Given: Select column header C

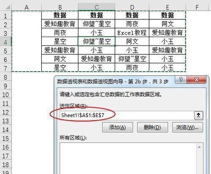Looking at the screenshot, I should pos(97,7).
